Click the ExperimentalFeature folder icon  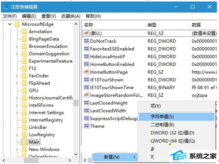24,61
